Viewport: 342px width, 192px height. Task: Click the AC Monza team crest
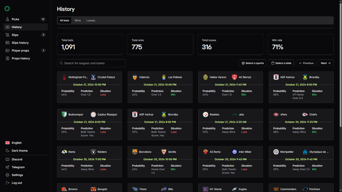[x=234, y=77]
